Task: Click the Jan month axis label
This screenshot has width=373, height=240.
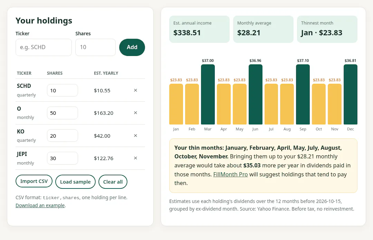Action: click(176, 129)
